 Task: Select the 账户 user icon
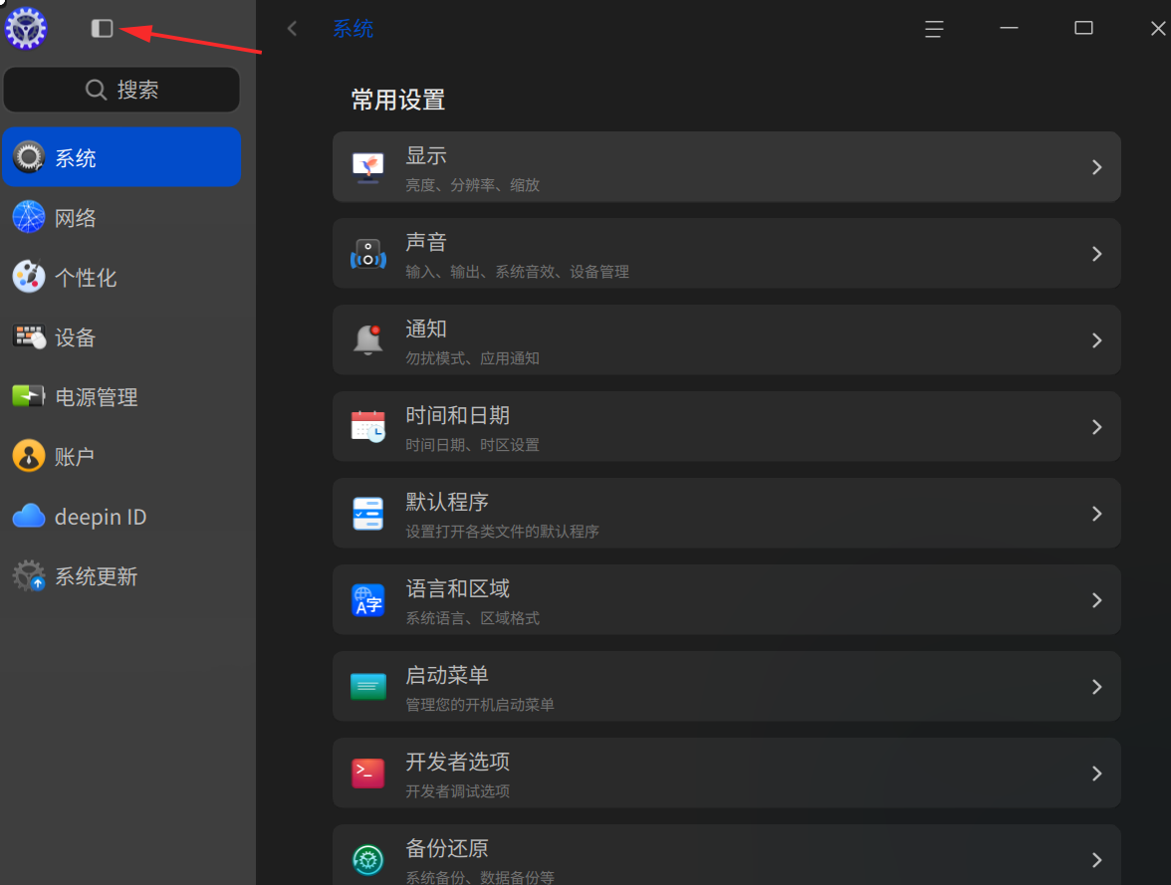29,456
